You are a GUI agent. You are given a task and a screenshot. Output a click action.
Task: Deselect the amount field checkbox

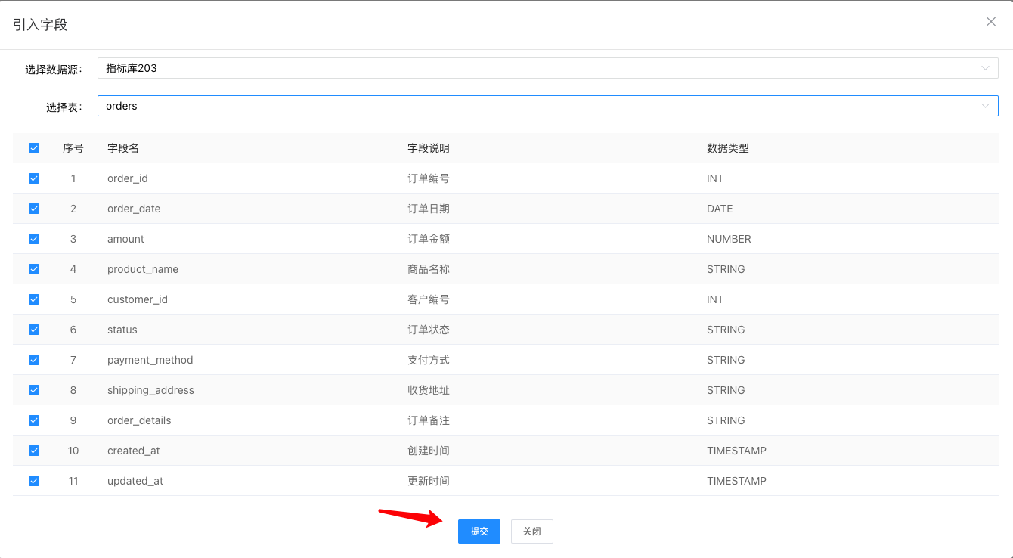[x=34, y=239]
